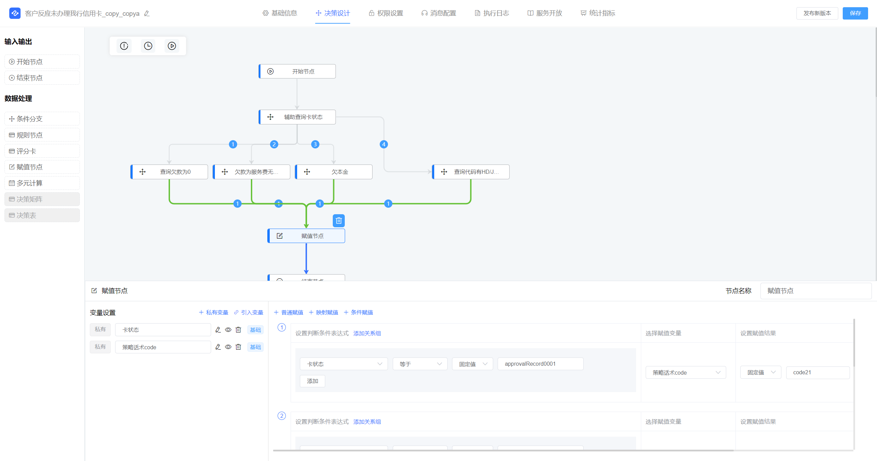
Task: Open the 权限设置 tab
Action: pyautogui.click(x=386, y=13)
